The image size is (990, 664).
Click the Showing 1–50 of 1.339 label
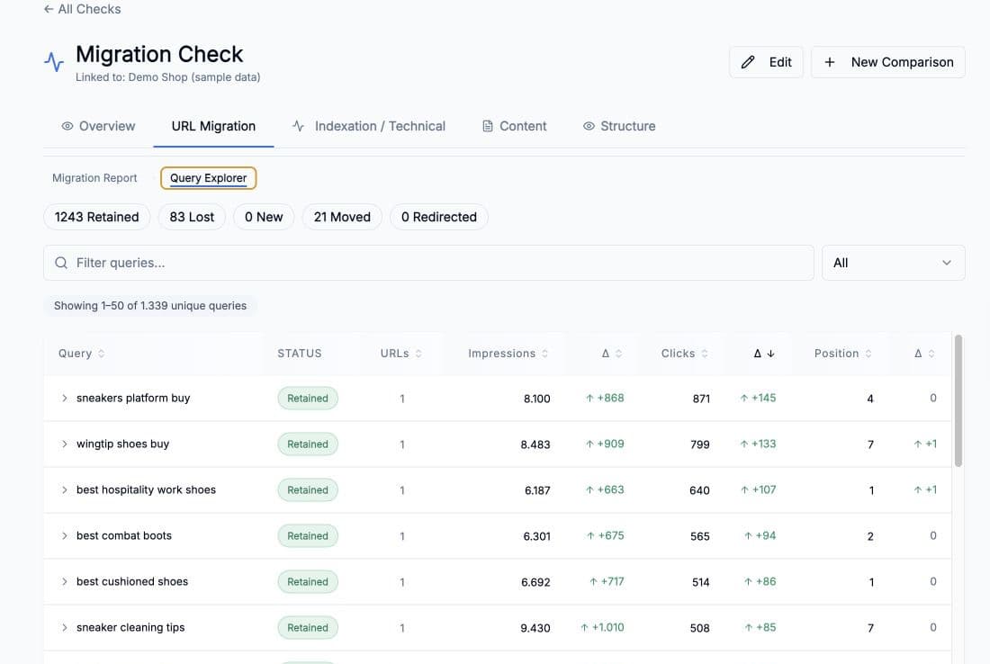tap(150, 306)
